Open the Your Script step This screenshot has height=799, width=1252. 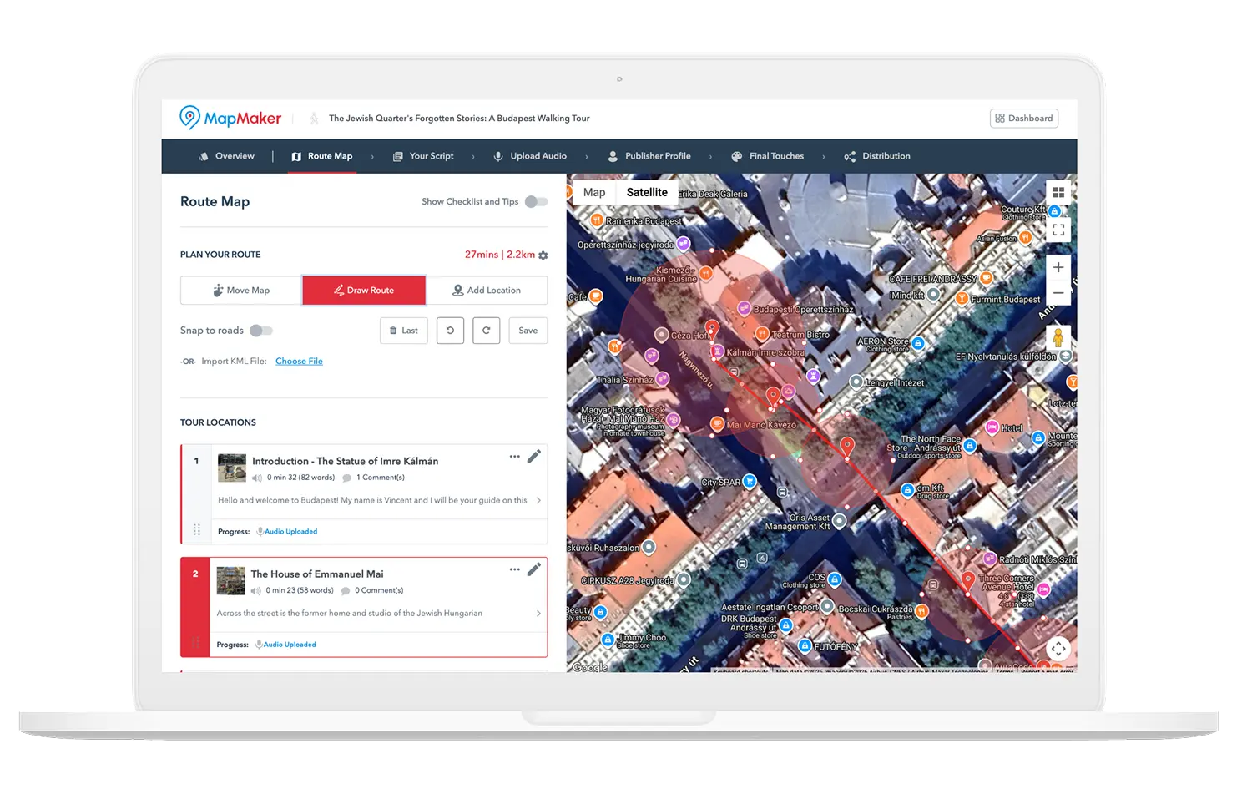click(423, 156)
